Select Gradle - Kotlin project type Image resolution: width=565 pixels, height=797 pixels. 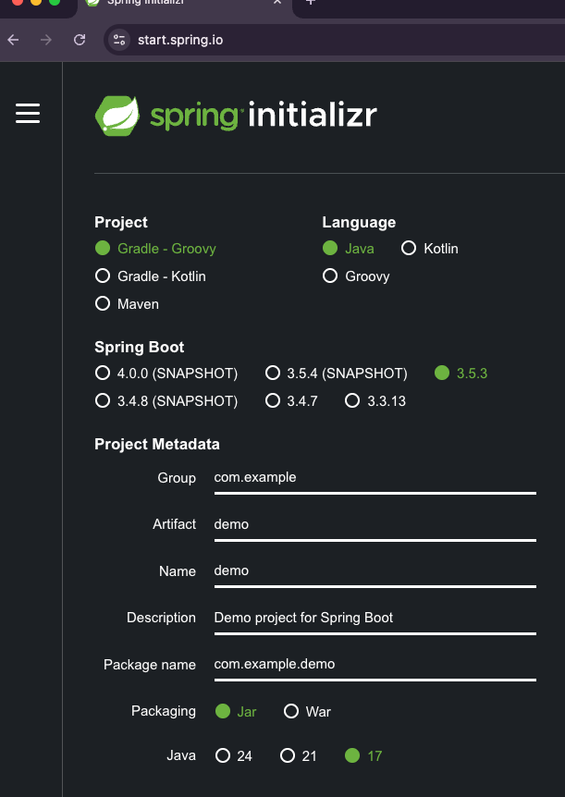pyautogui.click(x=151, y=276)
